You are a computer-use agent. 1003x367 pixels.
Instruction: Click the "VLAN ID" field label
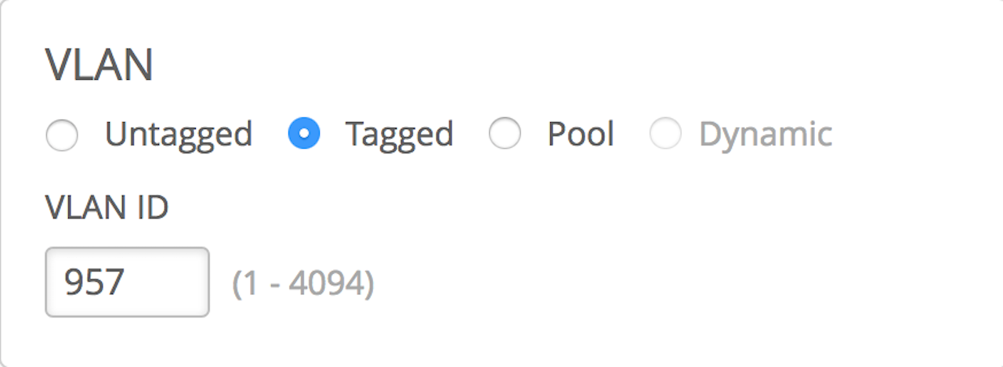(x=107, y=208)
